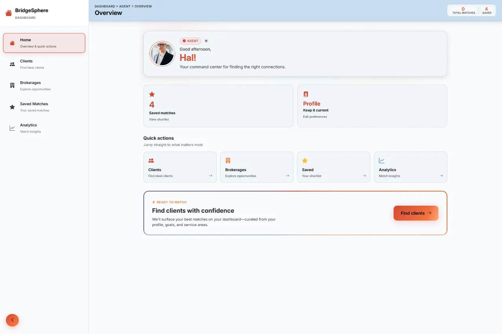Click the Clients people icon in the sidebar

(12, 64)
